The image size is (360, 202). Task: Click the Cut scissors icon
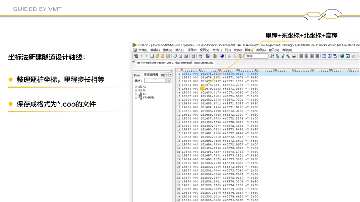click(x=229, y=56)
